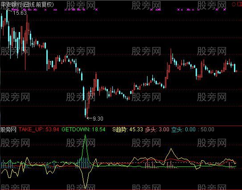
Task: Select the TAKE_UP: 53.94 indicator value
Action: point(39,129)
